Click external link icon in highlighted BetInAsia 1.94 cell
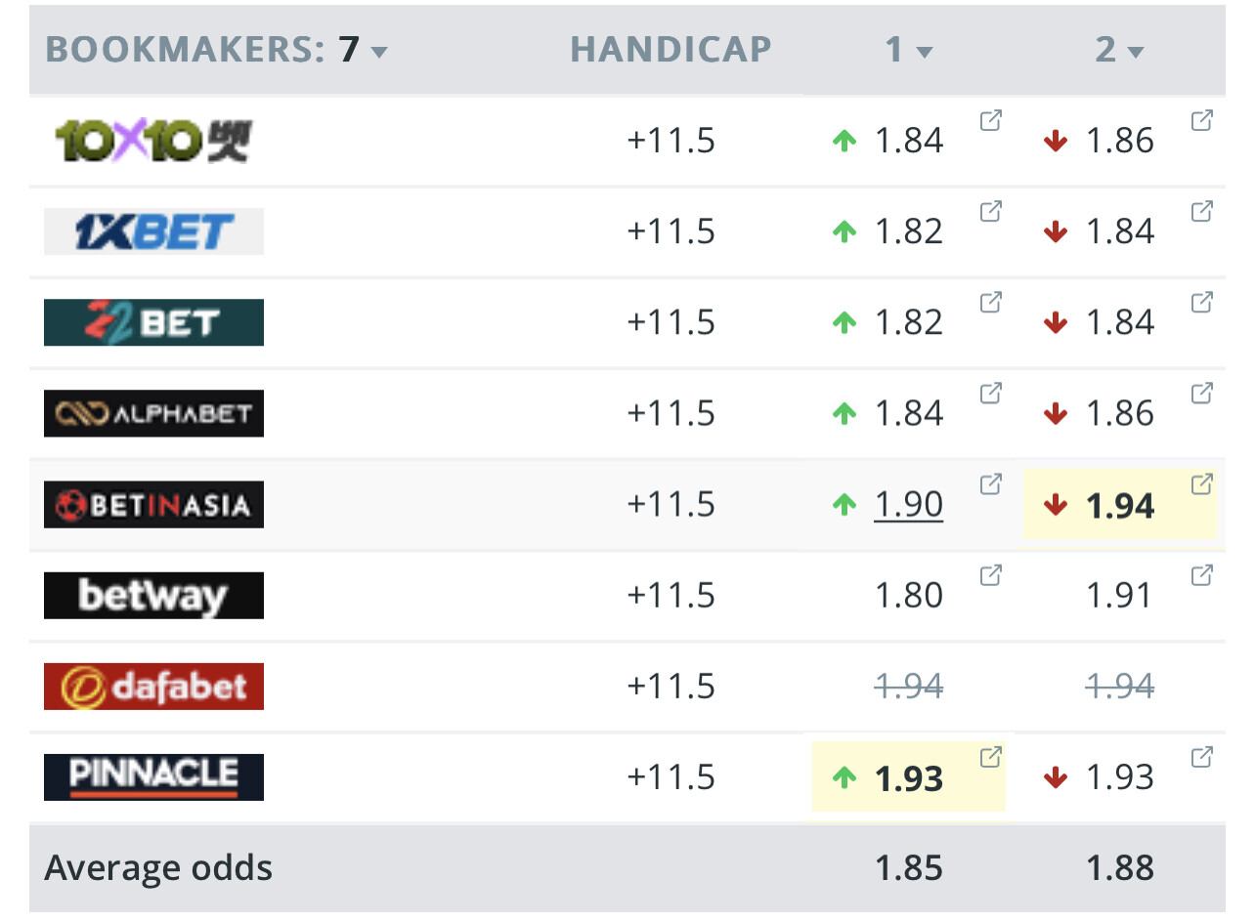The image size is (1255, 921). point(1201,484)
